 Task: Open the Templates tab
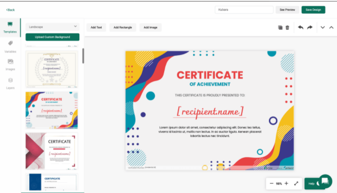pyautogui.click(x=10, y=27)
